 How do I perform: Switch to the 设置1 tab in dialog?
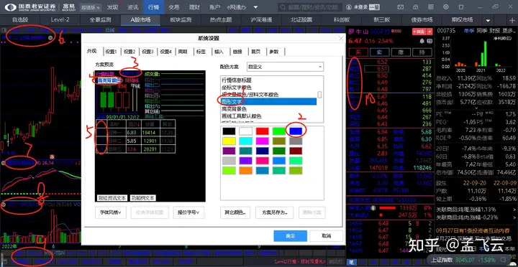[x=112, y=52]
